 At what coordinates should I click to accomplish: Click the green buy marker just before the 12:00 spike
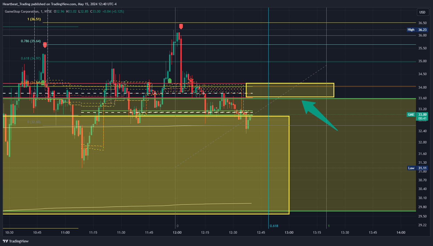pos(170,81)
